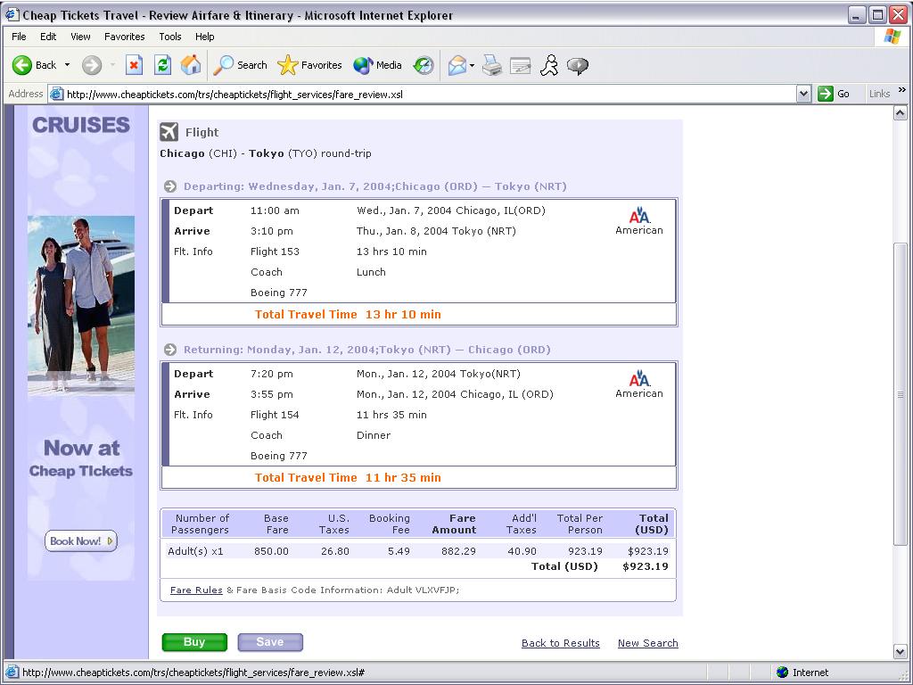Viewport: 913px width, 685px height.
Task: Open the Fare Rules link
Action: [196, 590]
